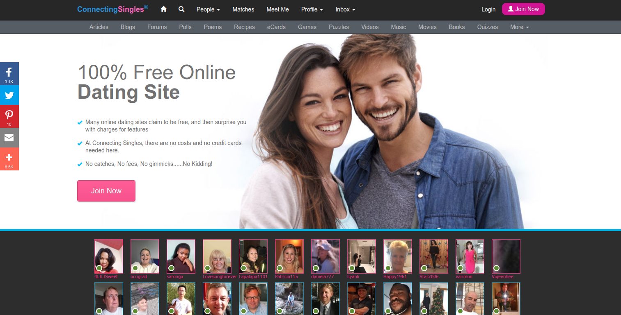The height and width of the screenshot is (315, 621).
Task: Click the username link varimon
Action: [464, 276]
